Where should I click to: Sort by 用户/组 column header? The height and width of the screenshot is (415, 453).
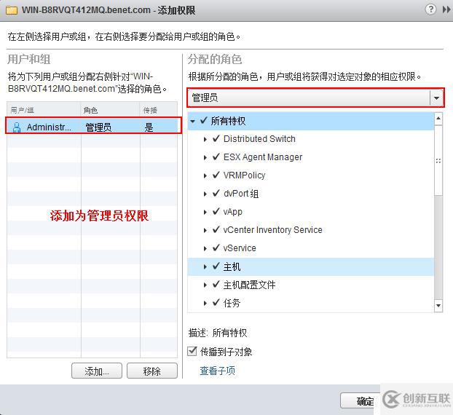click(44, 110)
